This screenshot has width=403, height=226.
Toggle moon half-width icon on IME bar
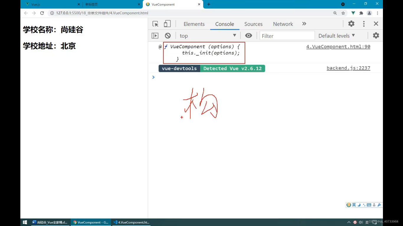click(359, 205)
